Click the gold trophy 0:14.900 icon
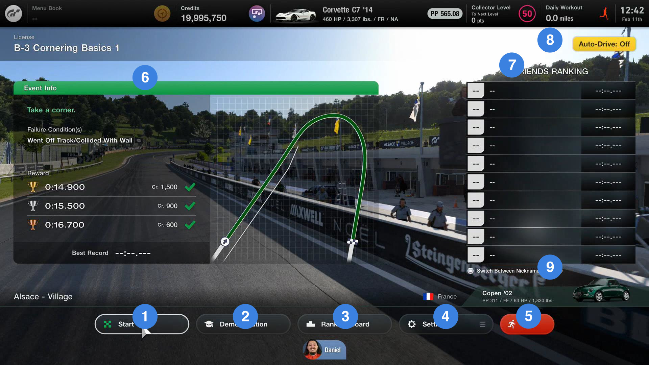The image size is (649, 365). [33, 187]
